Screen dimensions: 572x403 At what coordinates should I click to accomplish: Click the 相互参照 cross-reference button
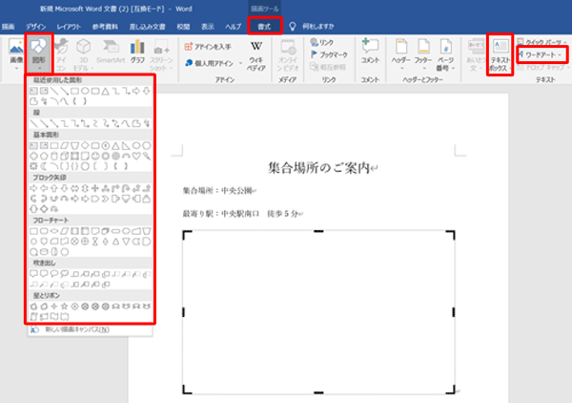click(328, 67)
